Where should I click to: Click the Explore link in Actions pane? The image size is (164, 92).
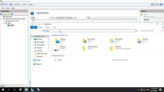pyautogui.click(x=146, y=14)
